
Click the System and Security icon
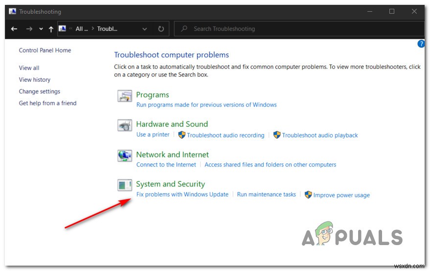pyautogui.click(x=125, y=185)
